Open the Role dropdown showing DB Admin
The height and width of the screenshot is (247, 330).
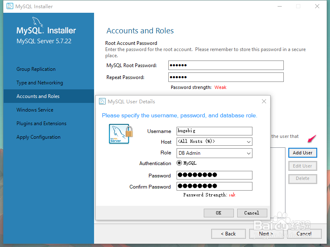[214, 153]
